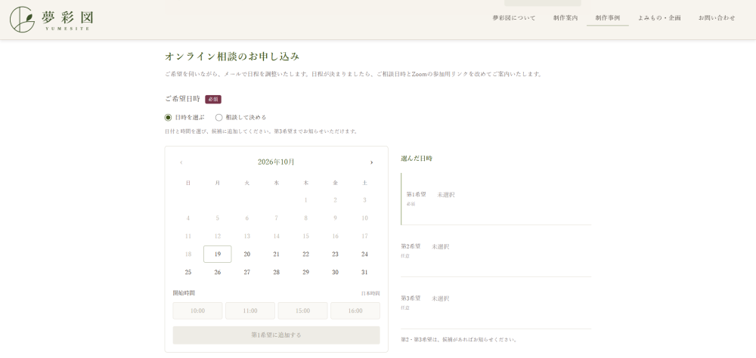Viewport: 756px width, 358px height.
Task: Pick October 22 on the calendar
Action: [x=305, y=254]
